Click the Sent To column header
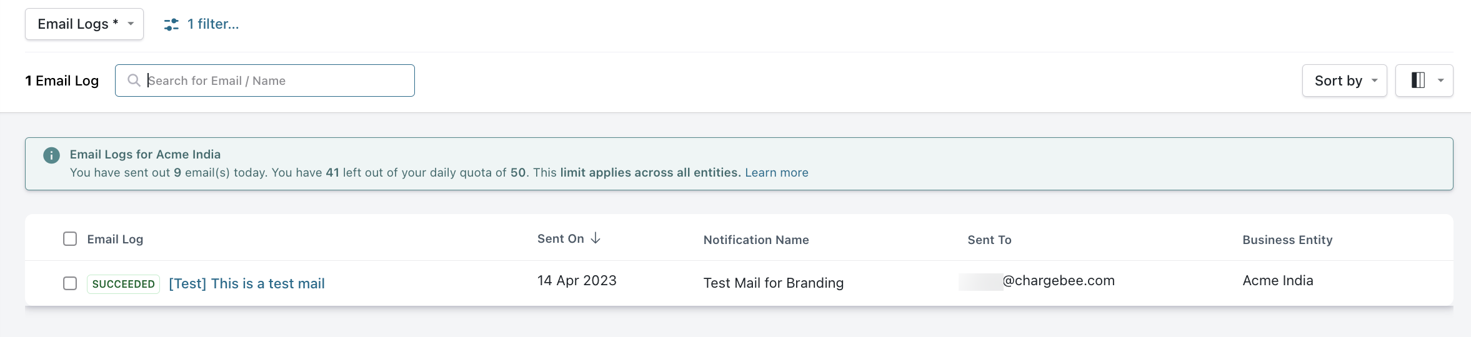This screenshot has width=1471, height=337. (989, 240)
